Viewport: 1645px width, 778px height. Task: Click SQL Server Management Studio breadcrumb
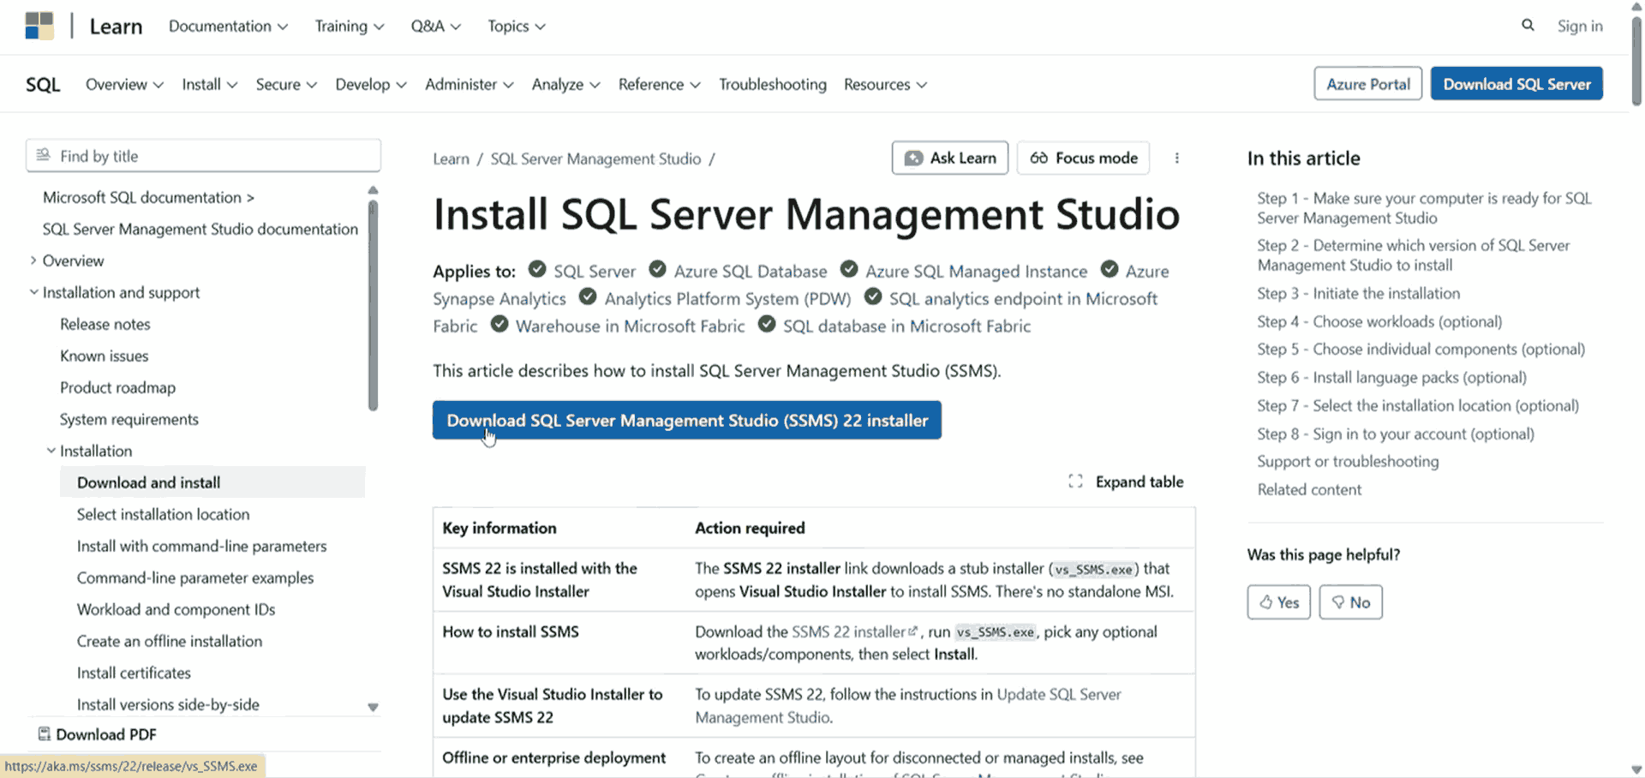(x=595, y=159)
